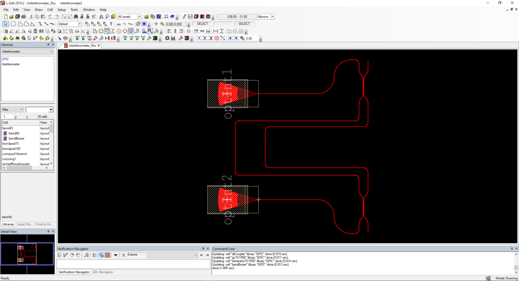Viewport: 519px width, 281px height.
Task: Expand the Microns units dropdown
Action: 272,17
